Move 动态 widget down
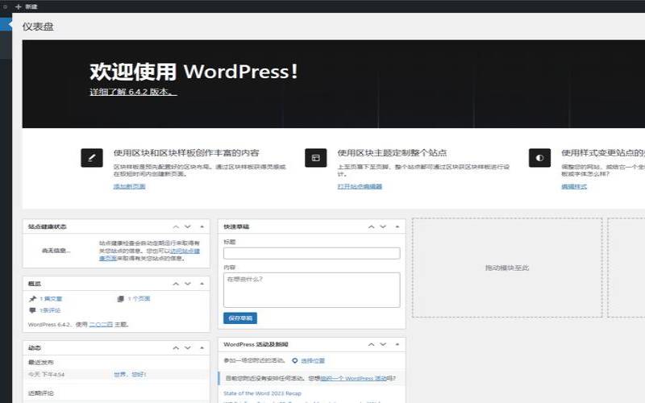The image size is (645, 403). pos(188,348)
